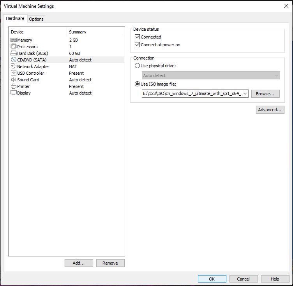Select the Printer icon in device list

14,86
